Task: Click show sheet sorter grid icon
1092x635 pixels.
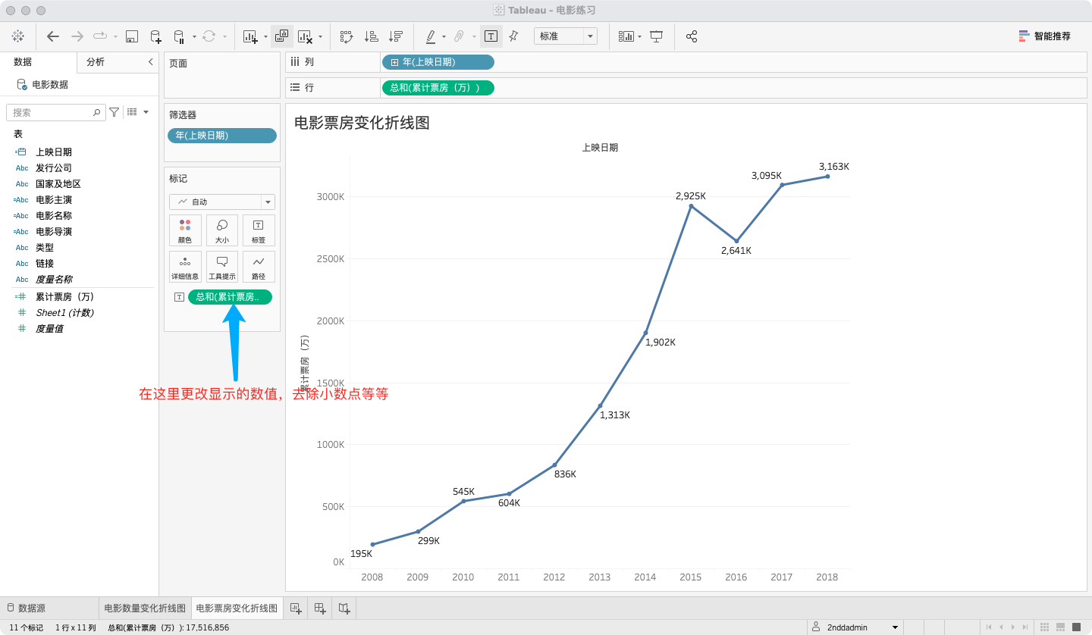Action: tap(1045, 627)
